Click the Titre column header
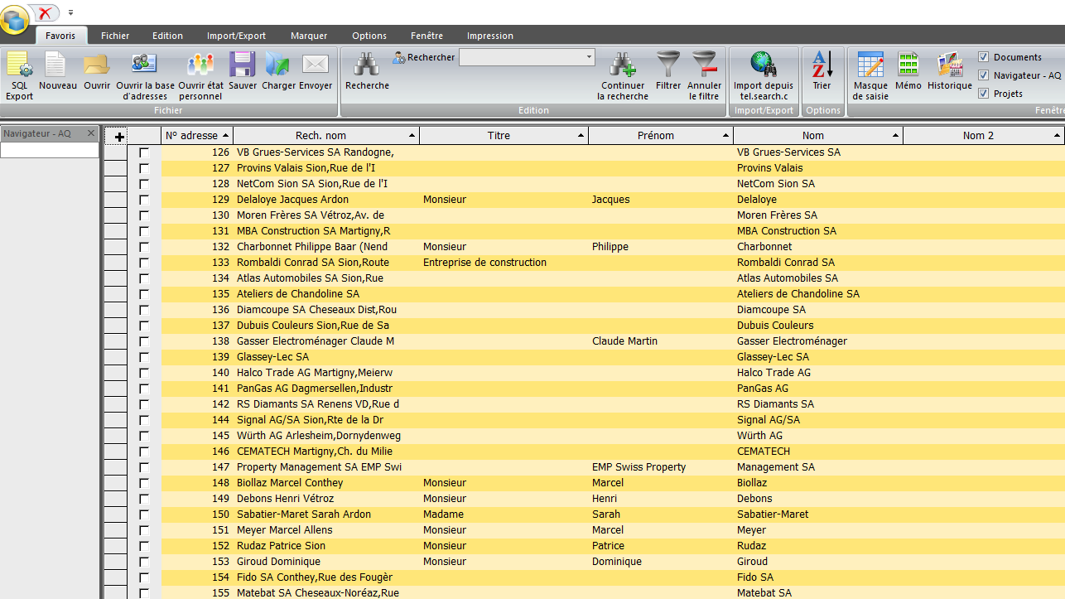Viewport: 1065px width, 599px height. pyautogui.click(x=504, y=136)
